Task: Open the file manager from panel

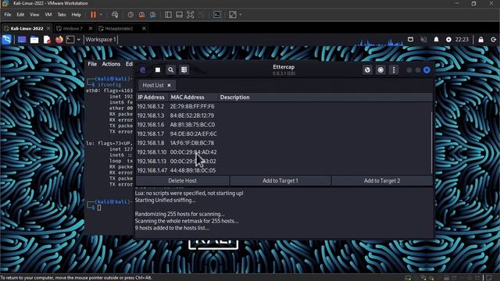Action: coord(34,40)
